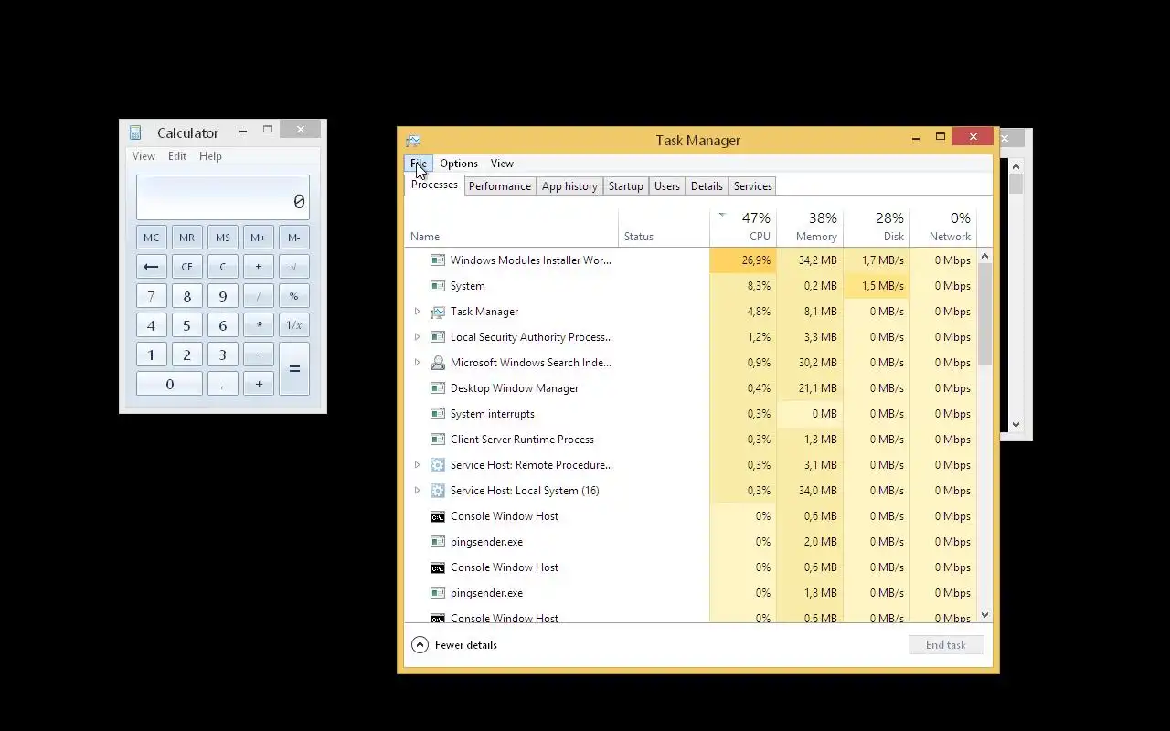Click the Calculator title bar icon
The width and height of the screenshot is (1170, 731).
(x=135, y=132)
